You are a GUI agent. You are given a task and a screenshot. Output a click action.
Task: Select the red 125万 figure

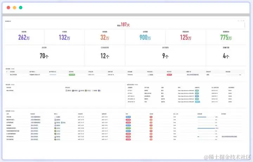pyautogui.click(x=186, y=38)
